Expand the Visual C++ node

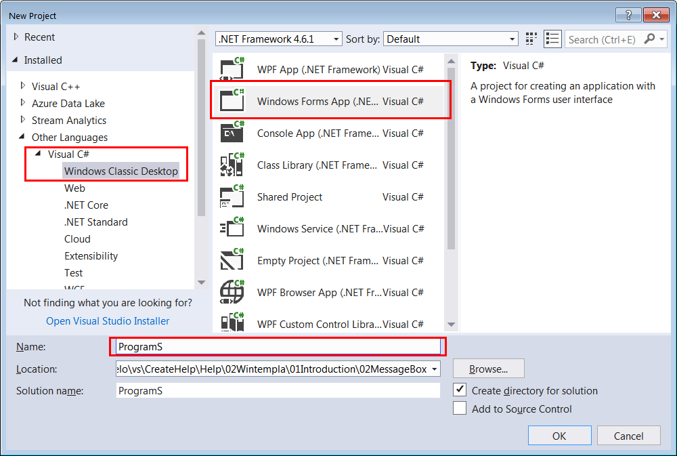pyautogui.click(x=23, y=85)
